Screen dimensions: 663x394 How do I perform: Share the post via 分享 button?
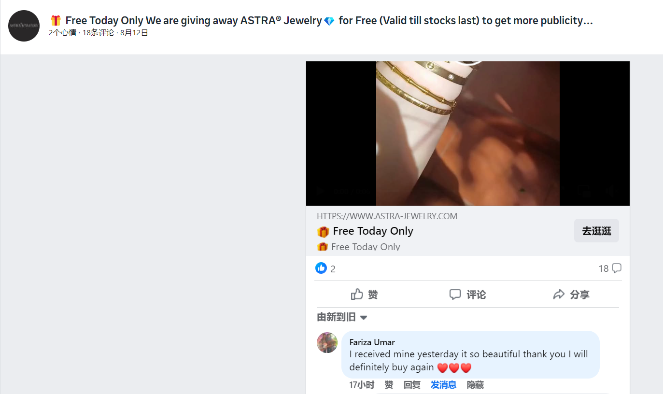[x=571, y=295]
